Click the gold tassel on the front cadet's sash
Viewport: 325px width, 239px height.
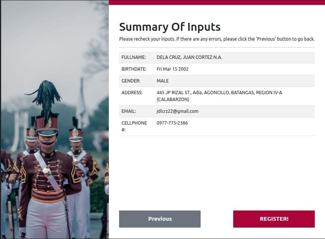47,173
